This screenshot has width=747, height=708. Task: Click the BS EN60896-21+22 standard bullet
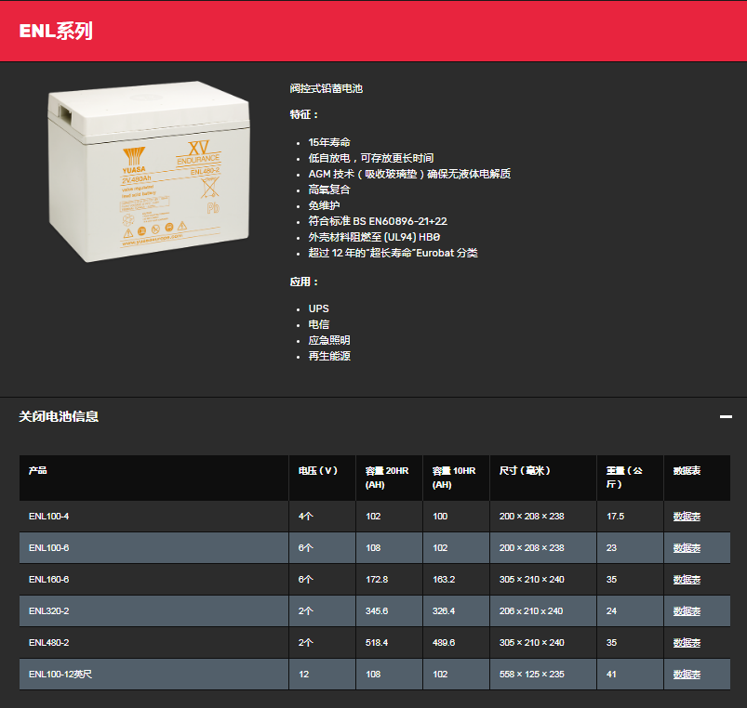[x=378, y=221]
